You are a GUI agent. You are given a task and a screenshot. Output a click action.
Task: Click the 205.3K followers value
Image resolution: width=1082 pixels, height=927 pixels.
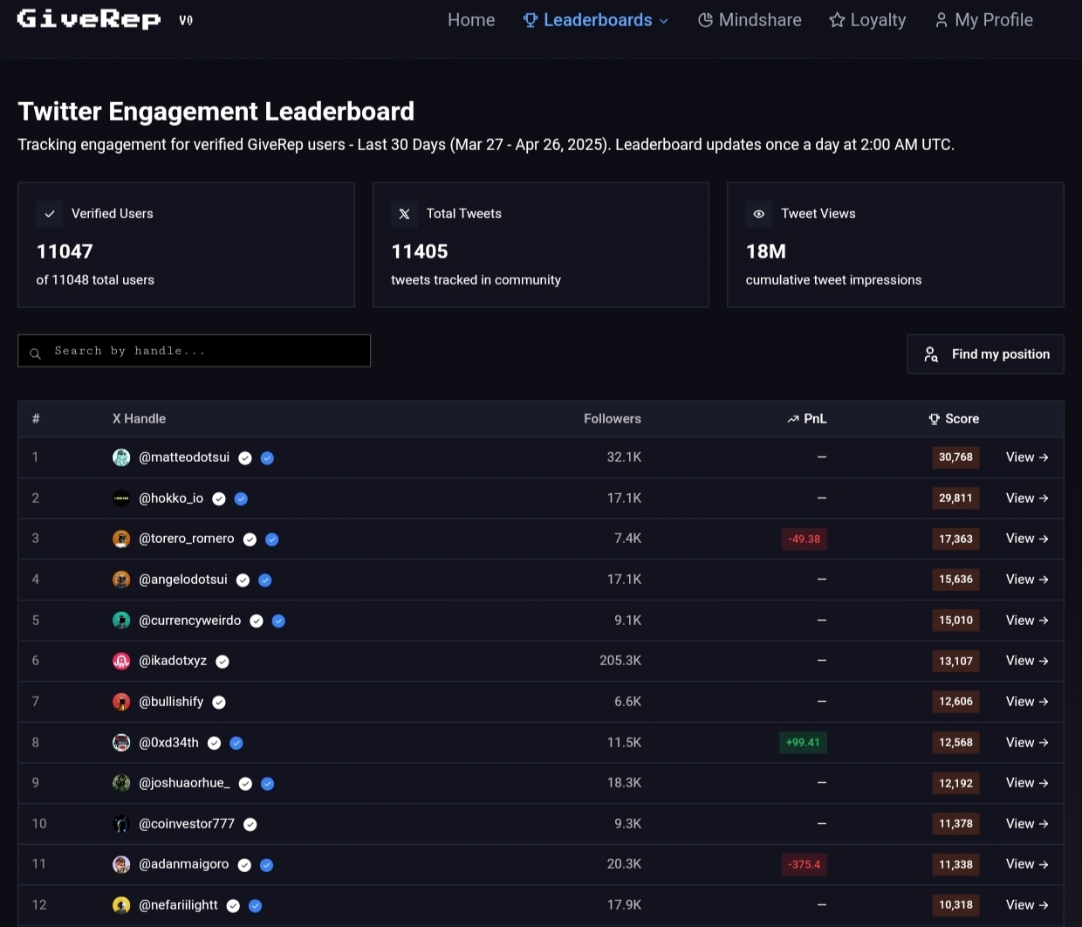click(x=620, y=661)
